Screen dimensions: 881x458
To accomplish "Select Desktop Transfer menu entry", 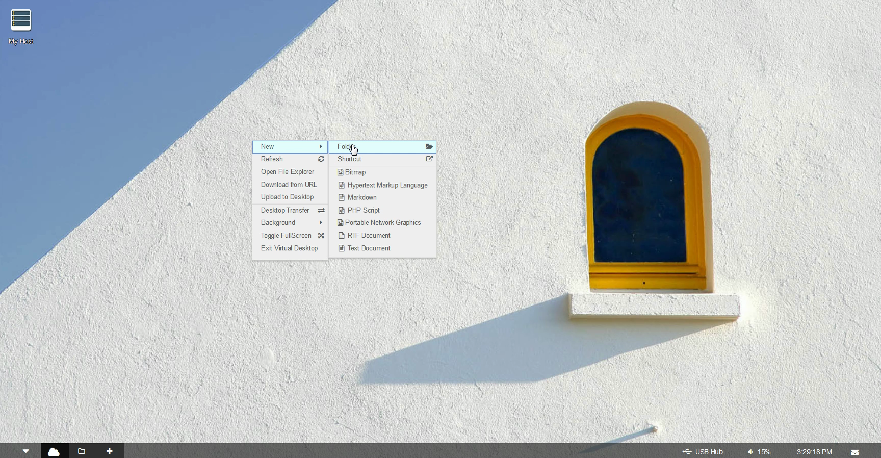I will point(290,210).
